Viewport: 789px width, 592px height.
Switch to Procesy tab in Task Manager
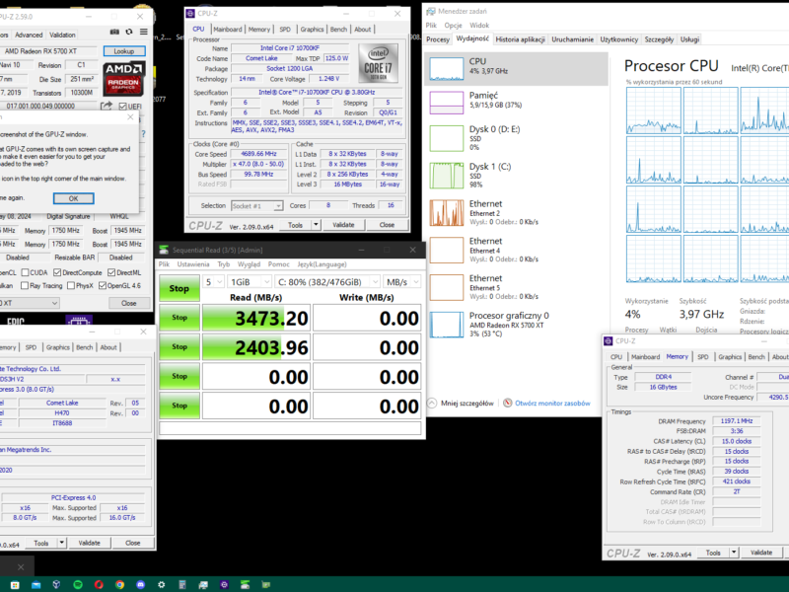click(438, 39)
